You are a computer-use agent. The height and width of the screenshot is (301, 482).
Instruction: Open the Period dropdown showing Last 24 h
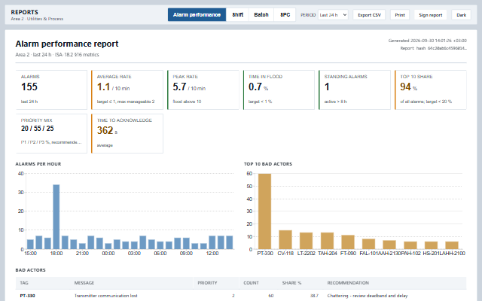[x=333, y=15]
